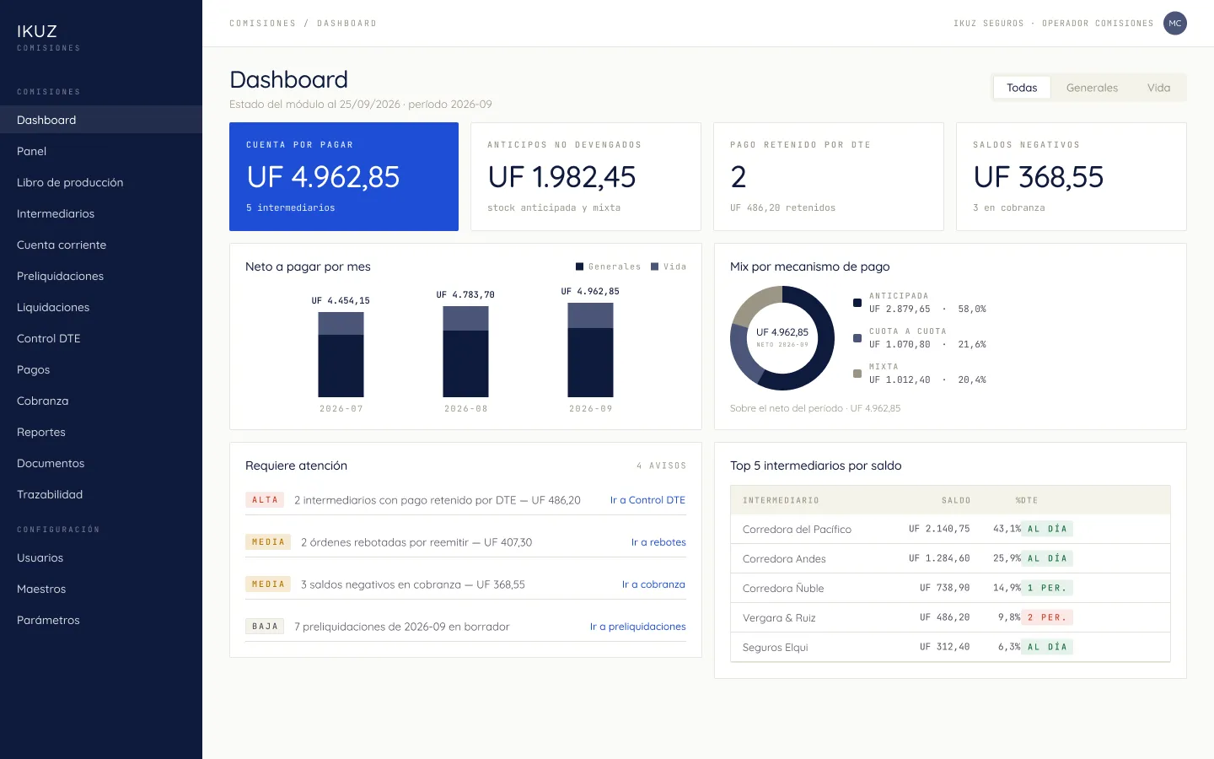The width and height of the screenshot is (1214, 759).
Task: Click the Pago retenido por DTE card
Action: click(829, 176)
